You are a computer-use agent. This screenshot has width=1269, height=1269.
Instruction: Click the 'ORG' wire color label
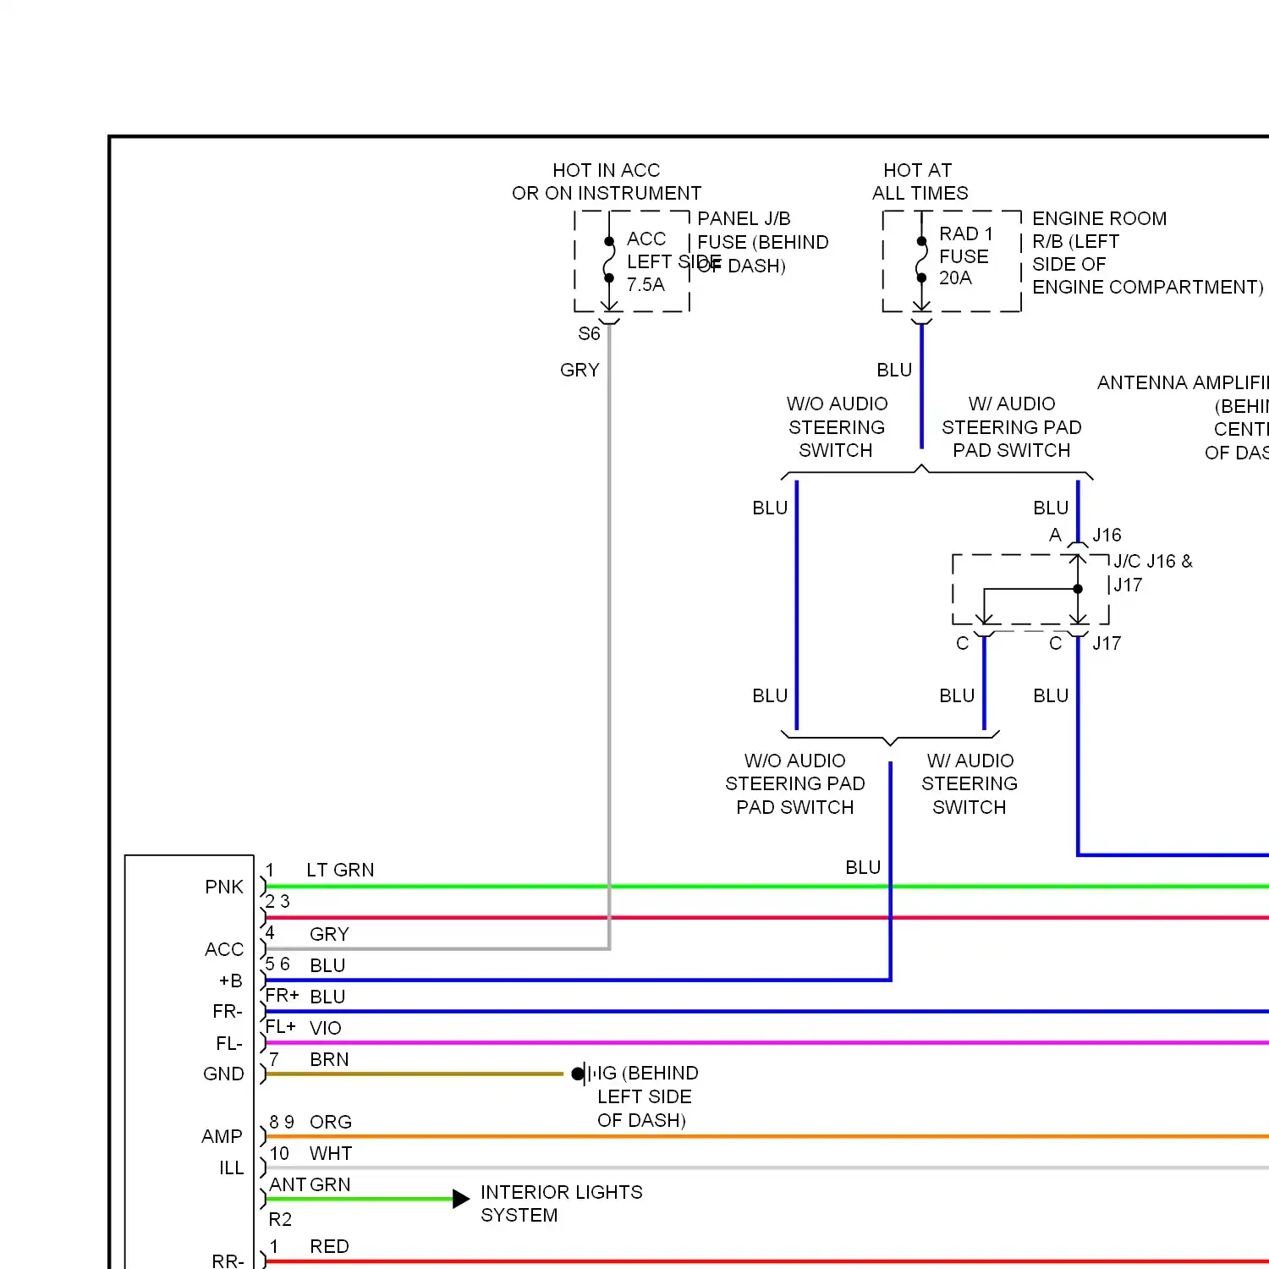tap(331, 1123)
